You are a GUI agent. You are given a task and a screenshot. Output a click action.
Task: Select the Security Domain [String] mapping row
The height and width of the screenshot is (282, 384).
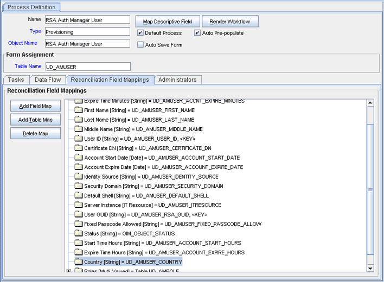coord(149,186)
